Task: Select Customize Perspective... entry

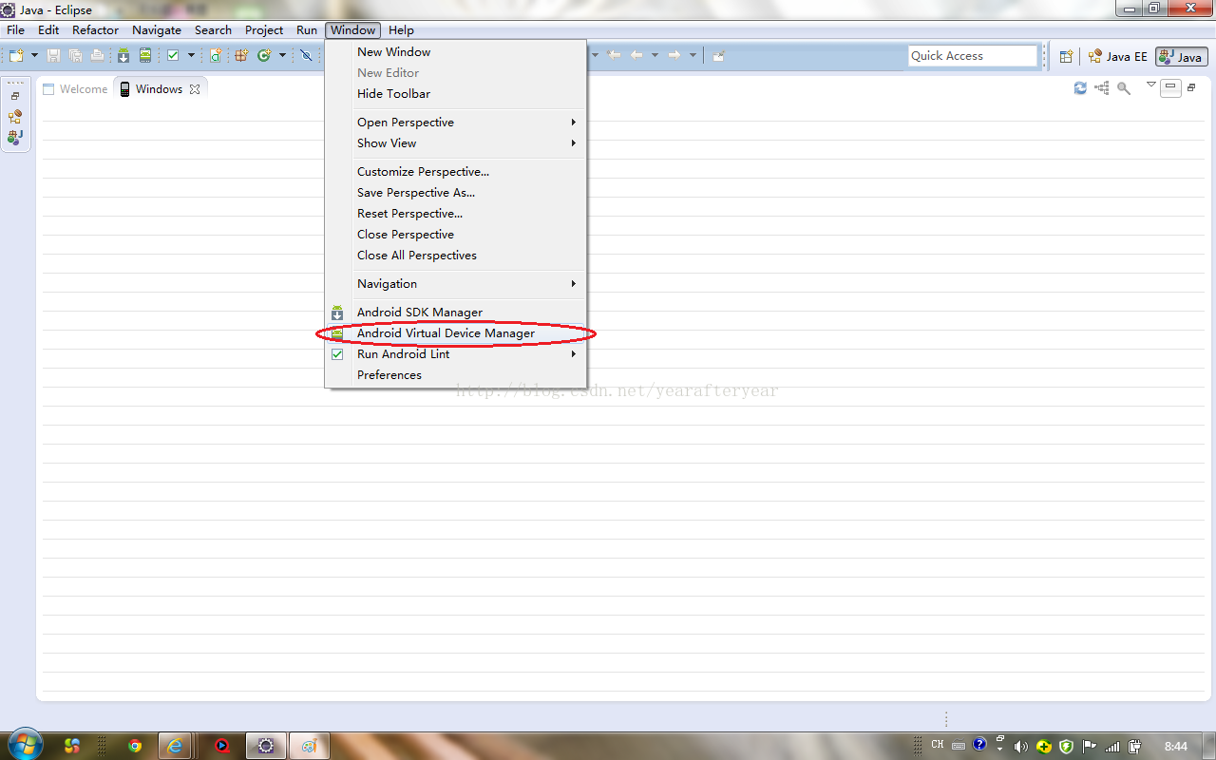Action: pyautogui.click(x=456, y=172)
